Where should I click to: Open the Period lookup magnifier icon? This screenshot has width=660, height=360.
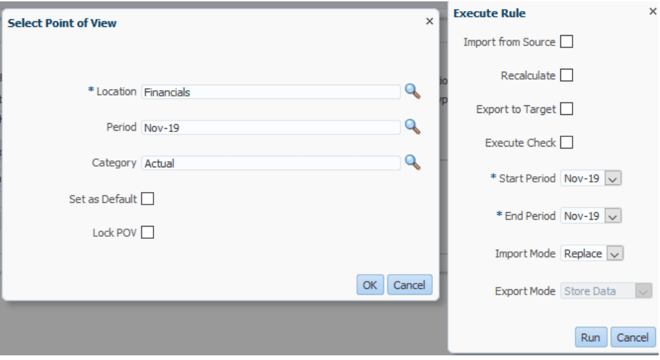coord(412,127)
